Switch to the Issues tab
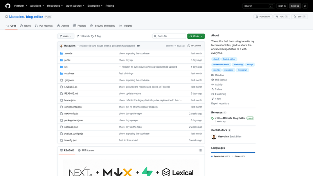313x176 pixels. 25,26
